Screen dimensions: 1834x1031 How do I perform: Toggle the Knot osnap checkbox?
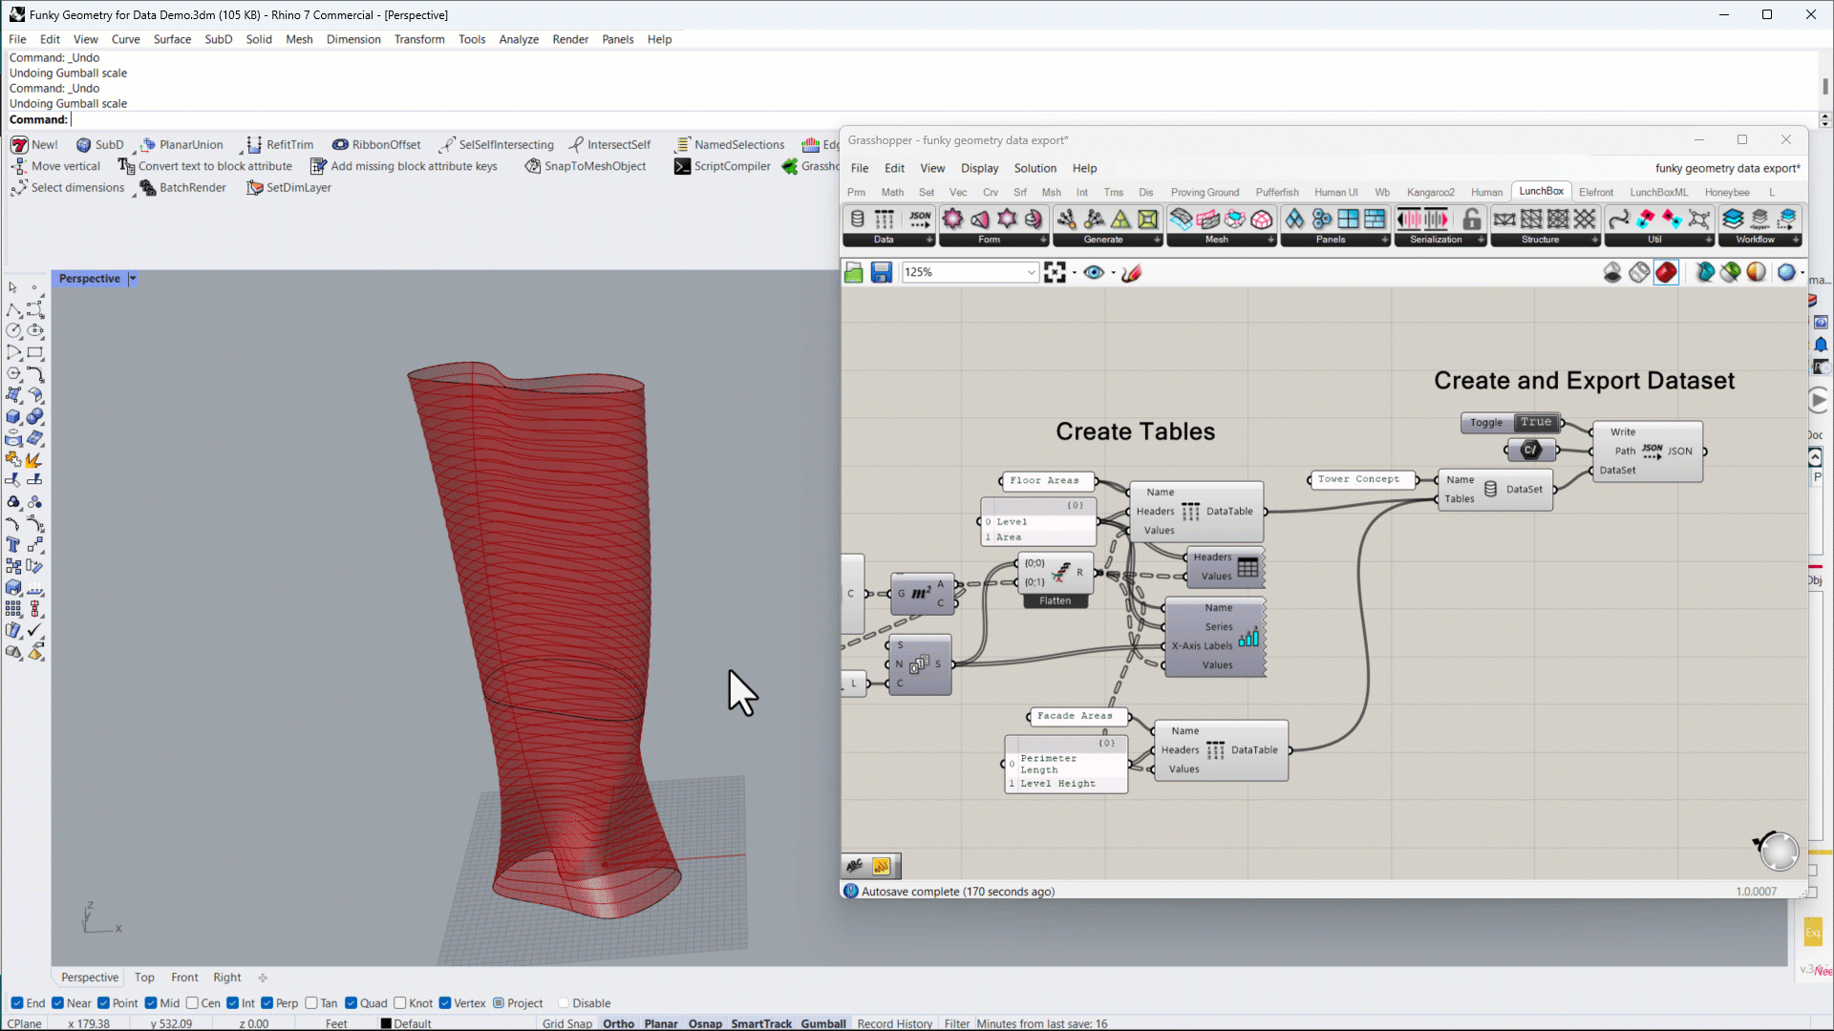(400, 1003)
